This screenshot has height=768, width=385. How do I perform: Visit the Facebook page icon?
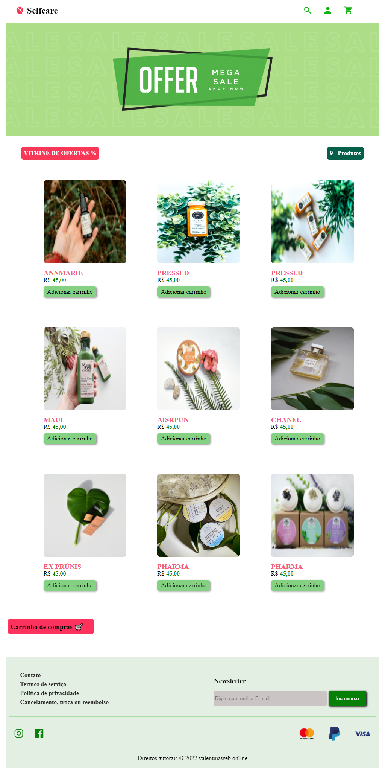click(39, 733)
